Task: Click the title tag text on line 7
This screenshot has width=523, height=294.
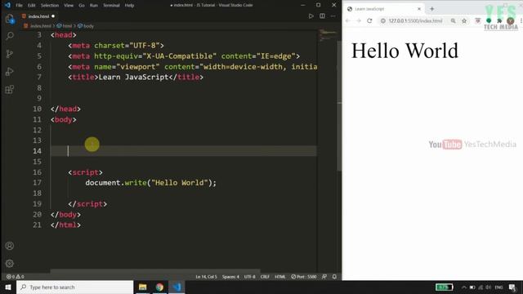Action: click(136, 77)
